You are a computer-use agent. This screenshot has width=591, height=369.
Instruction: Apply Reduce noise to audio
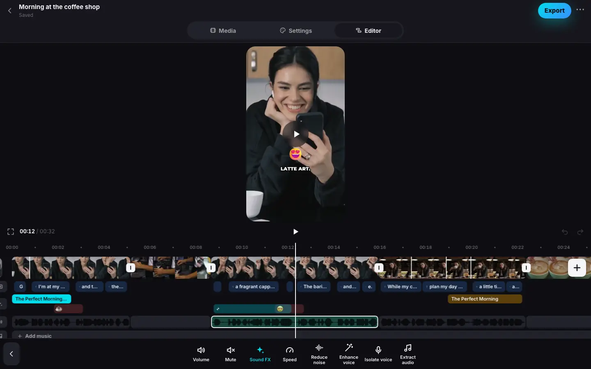[319, 354]
